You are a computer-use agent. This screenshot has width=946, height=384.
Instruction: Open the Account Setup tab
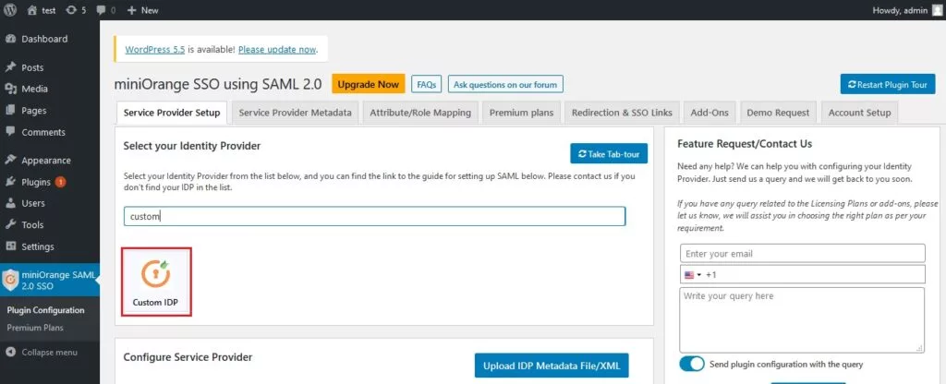click(x=860, y=113)
